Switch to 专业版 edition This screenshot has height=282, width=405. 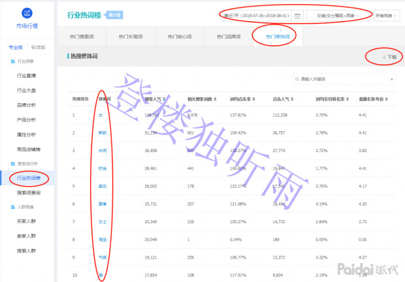click(x=16, y=47)
